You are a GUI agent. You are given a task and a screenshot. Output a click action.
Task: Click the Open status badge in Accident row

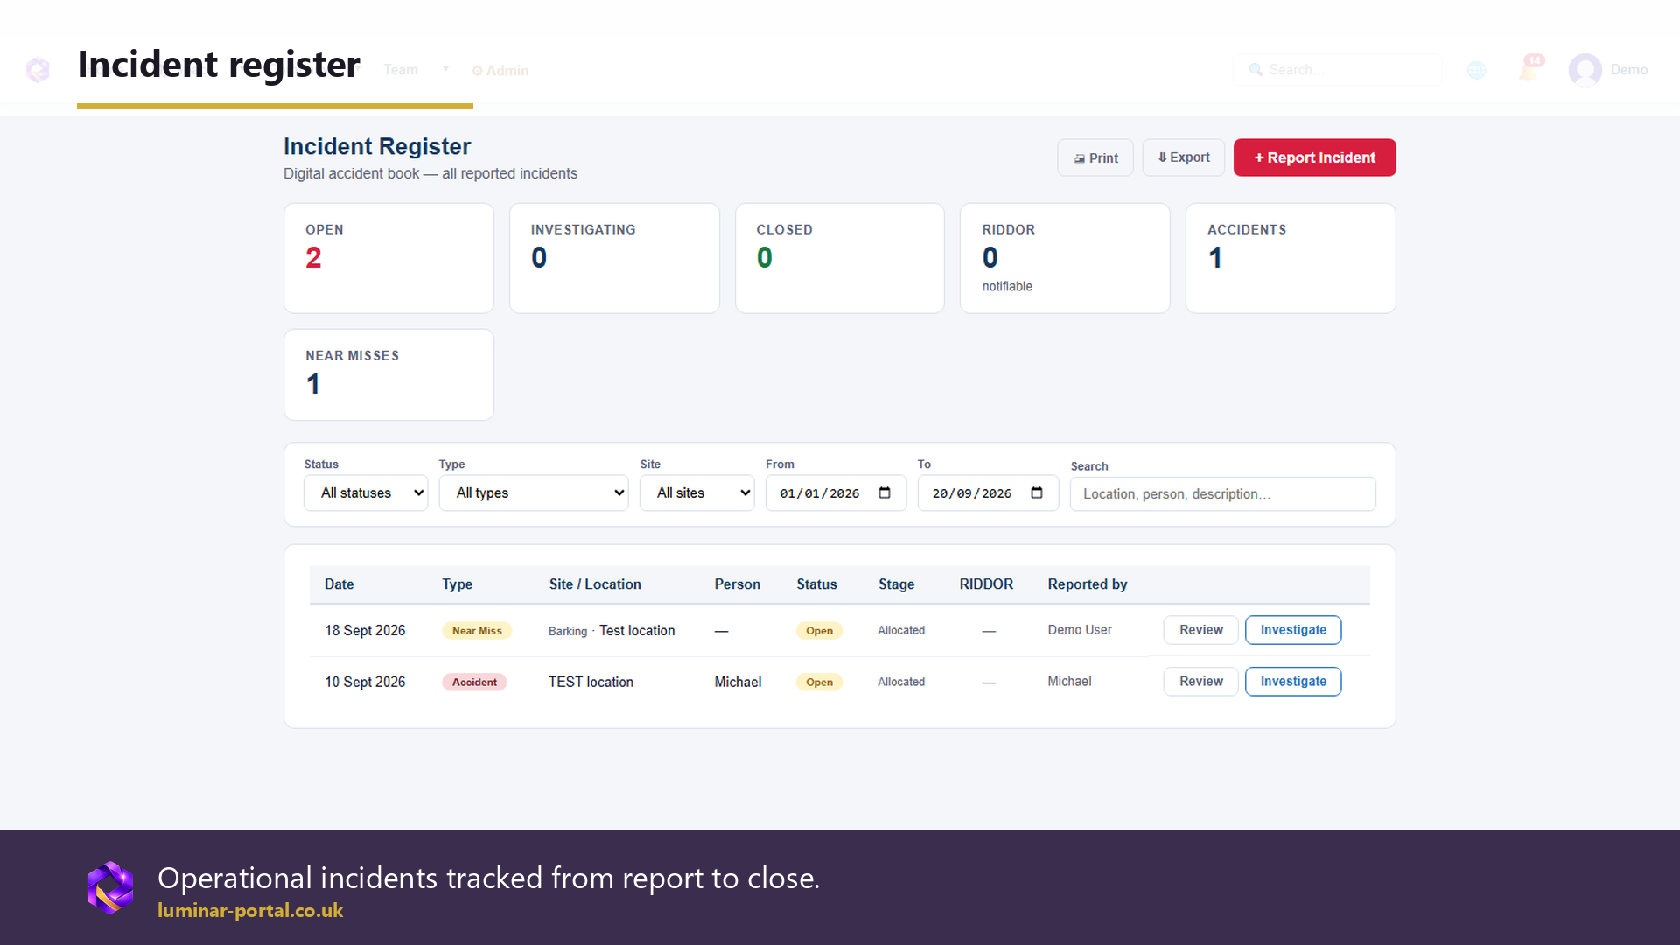point(819,682)
